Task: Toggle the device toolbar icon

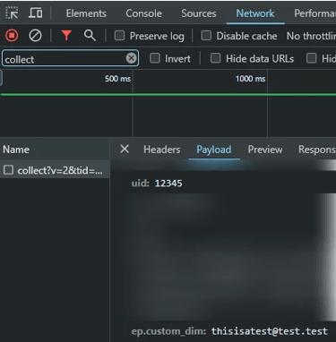Action: click(35, 13)
